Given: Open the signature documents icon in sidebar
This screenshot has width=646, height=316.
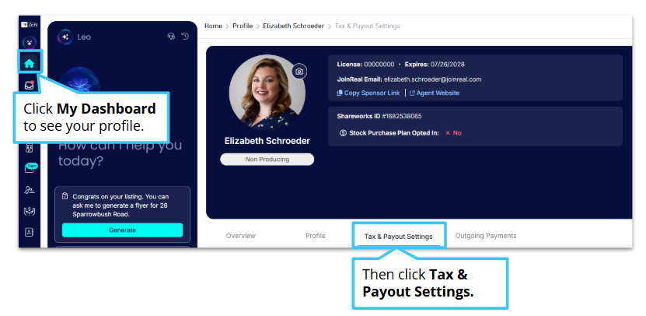Looking at the screenshot, I should point(30,190).
